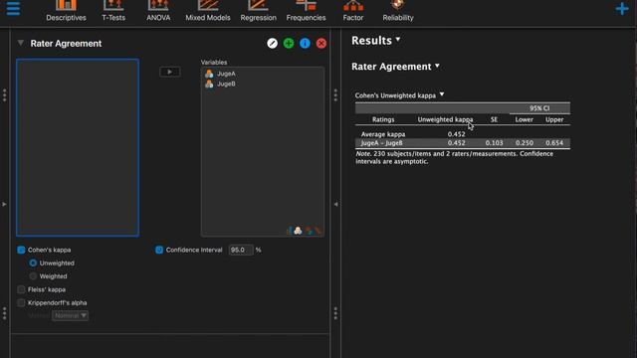637x358 pixels.
Task: Remove analysis with red X icon
Action: click(x=321, y=43)
